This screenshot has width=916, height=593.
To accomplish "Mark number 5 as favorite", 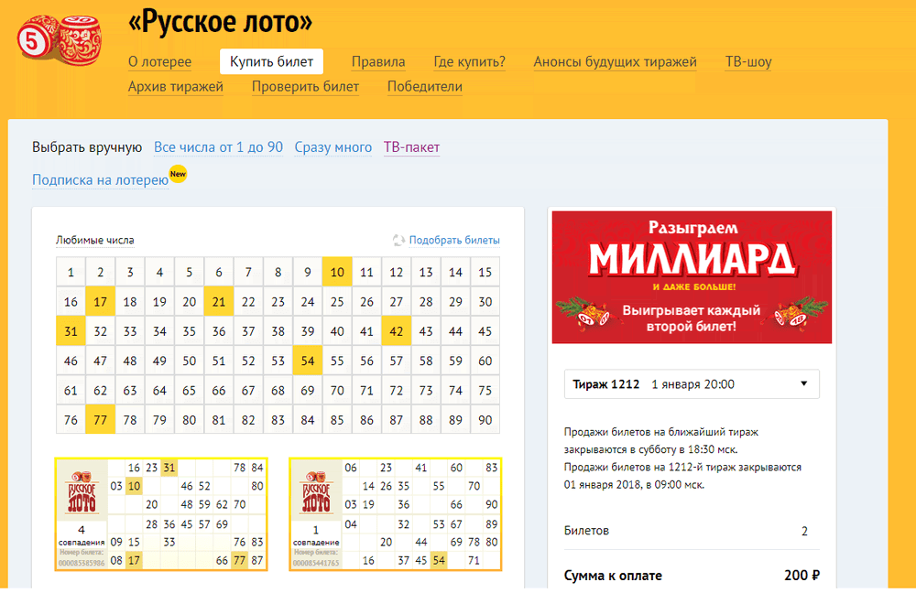I will (x=190, y=272).
